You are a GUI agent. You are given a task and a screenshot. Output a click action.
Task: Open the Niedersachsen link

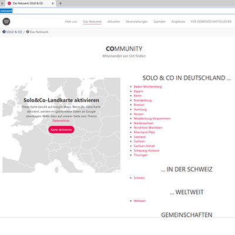143,123
